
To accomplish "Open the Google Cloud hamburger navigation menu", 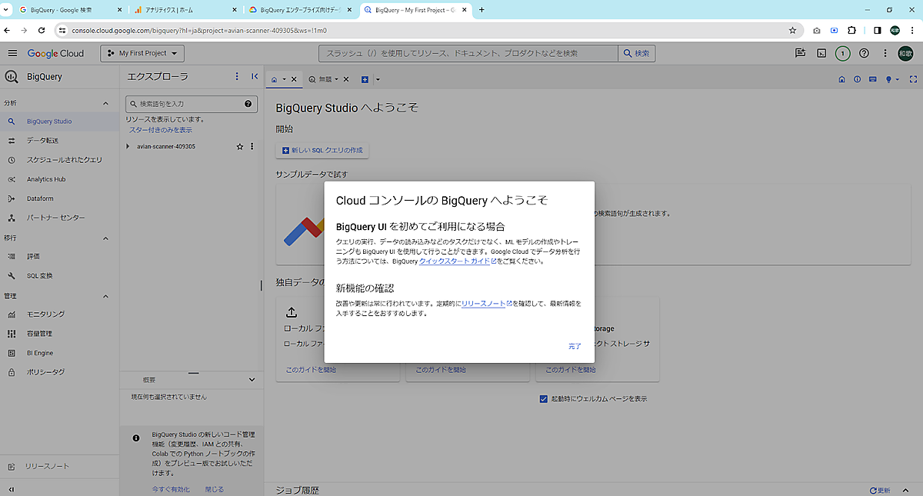I will point(12,53).
